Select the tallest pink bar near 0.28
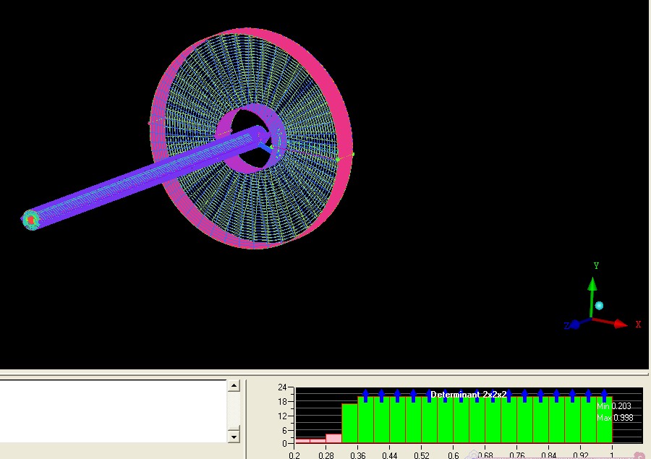Viewport: 651px width, 459px height. point(333,438)
